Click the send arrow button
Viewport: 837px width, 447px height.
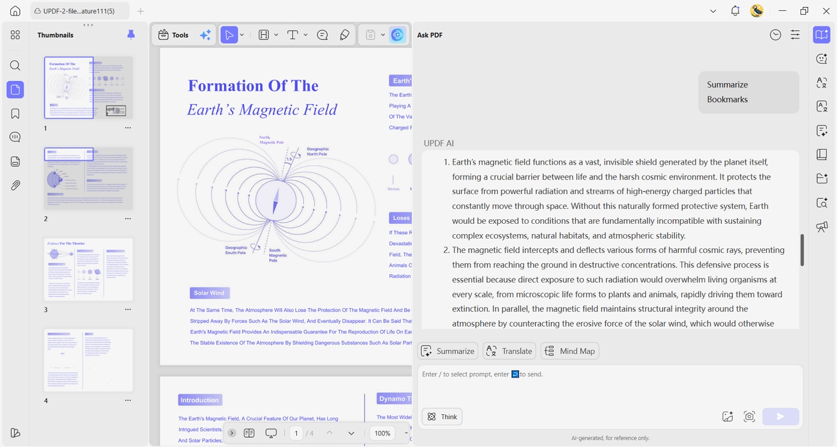780,417
